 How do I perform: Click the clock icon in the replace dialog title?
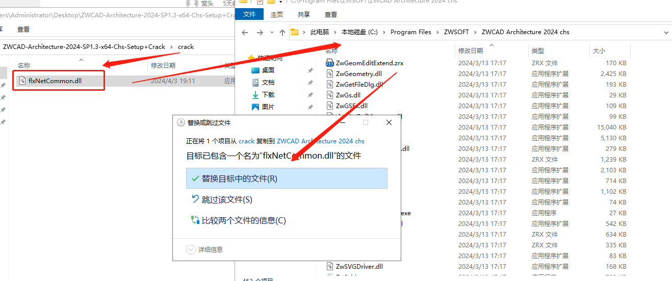(x=180, y=122)
